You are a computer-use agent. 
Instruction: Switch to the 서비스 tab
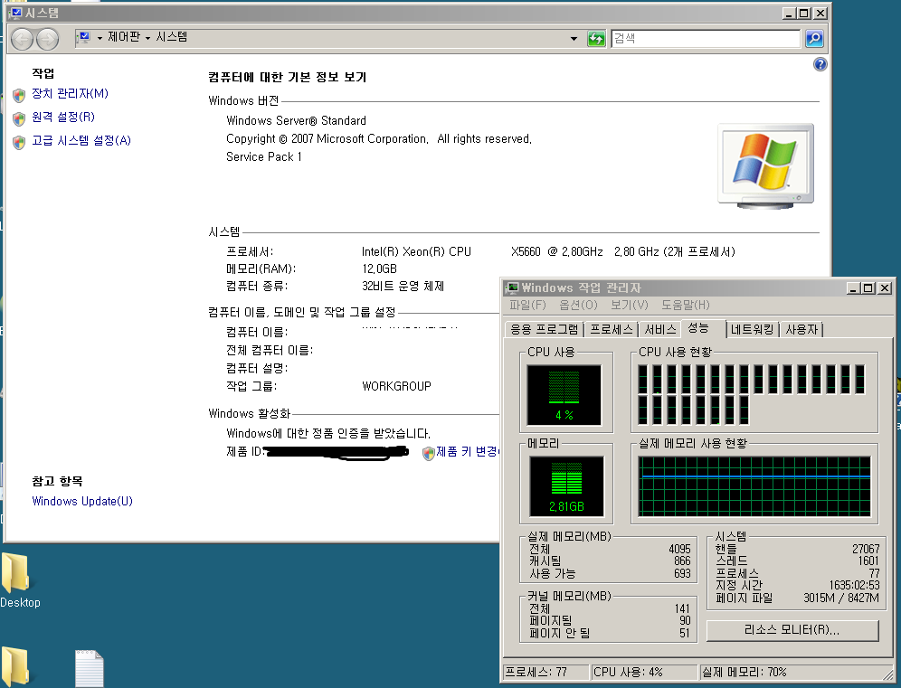tap(660, 330)
